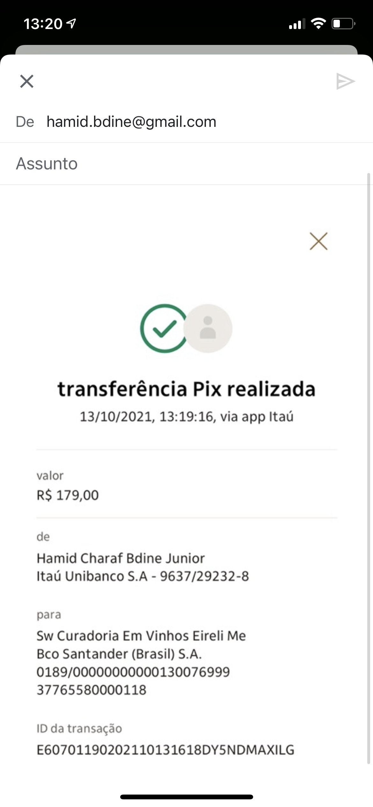Tap the cellular signal bars icon
This screenshot has height=807, width=373.
296,24
